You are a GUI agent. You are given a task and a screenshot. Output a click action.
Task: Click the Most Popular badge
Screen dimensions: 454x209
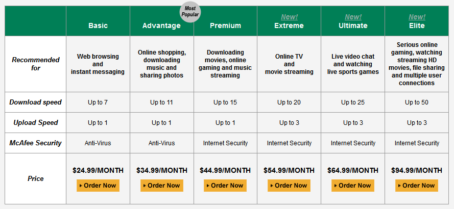[x=190, y=11]
